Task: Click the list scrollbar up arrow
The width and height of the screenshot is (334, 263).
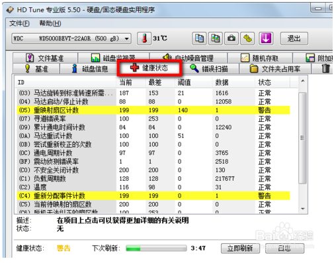Action: (x=303, y=81)
